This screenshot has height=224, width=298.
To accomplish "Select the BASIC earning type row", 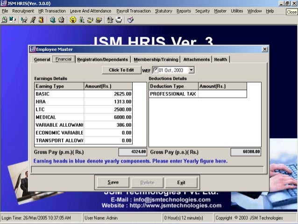I will pyautogui.click(x=59, y=94).
